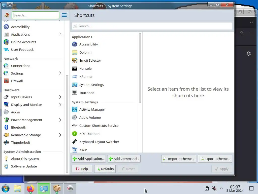
Task: Expand Removable Storage category
Action: [x=60, y=135]
